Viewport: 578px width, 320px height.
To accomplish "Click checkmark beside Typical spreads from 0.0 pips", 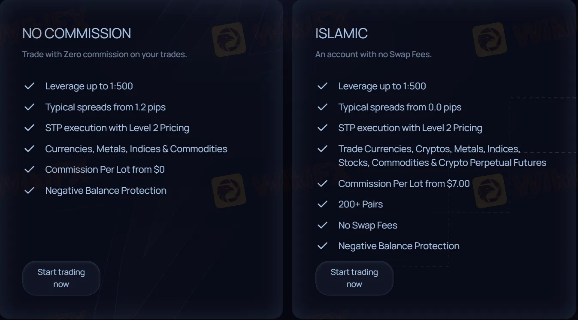I will click(x=322, y=107).
